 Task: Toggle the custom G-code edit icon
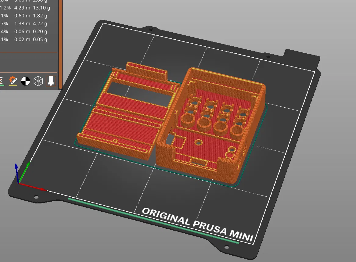coord(13,81)
